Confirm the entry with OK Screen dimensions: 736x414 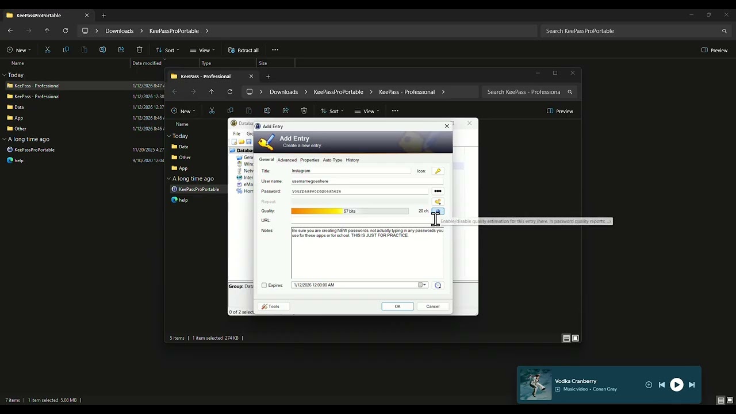pos(397,306)
